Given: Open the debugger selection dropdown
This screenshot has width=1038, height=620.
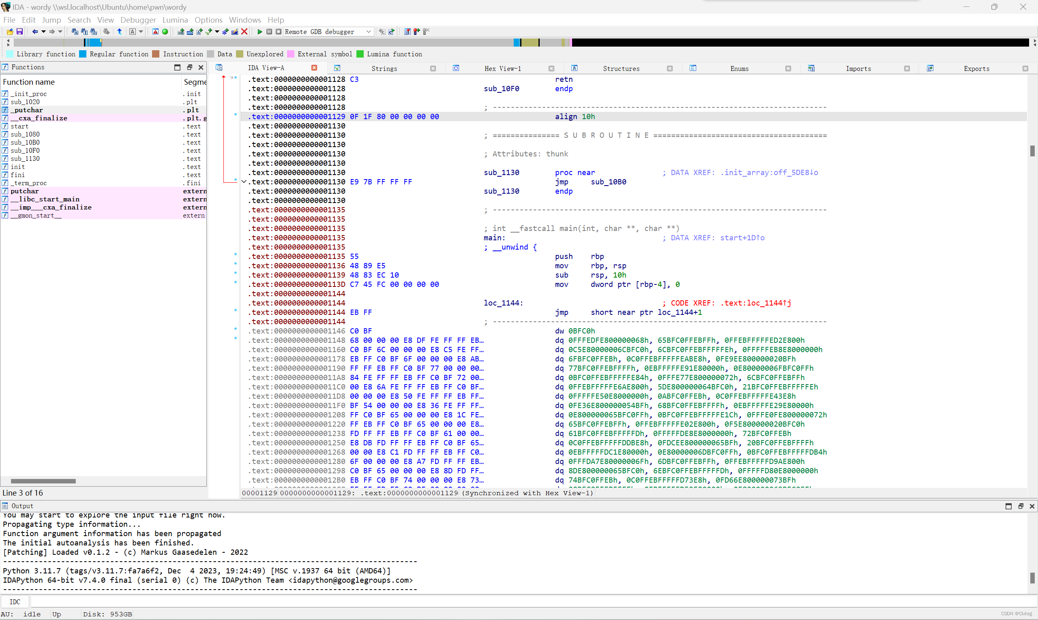Looking at the screenshot, I should tap(368, 32).
